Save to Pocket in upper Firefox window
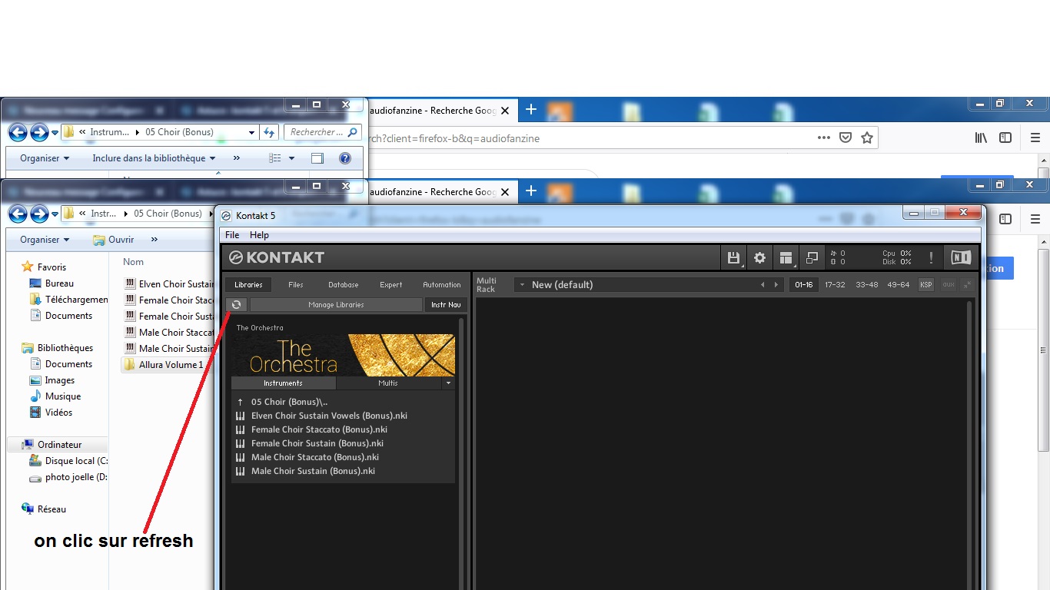The height and width of the screenshot is (590, 1050). [846, 138]
